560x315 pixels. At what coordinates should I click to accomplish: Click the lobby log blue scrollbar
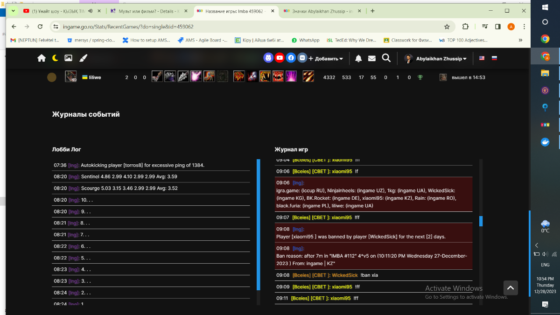[259, 224]
